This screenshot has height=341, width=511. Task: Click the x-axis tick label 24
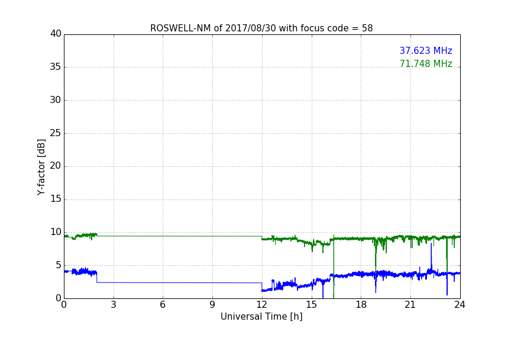460,305
